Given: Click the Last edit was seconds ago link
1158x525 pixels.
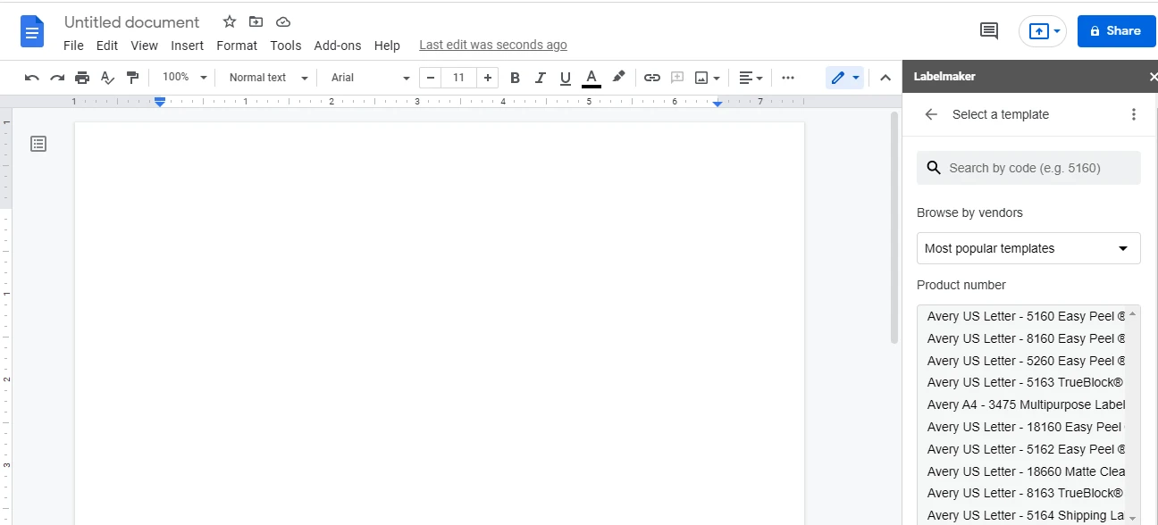Looking at the screenshot, I should pyautogui.click(x=493, y=45).
